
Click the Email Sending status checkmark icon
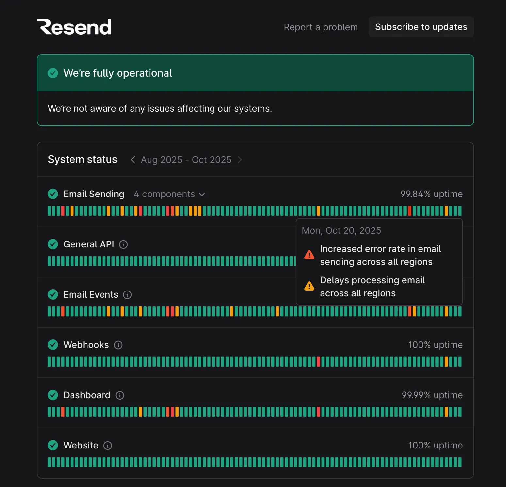53,194
